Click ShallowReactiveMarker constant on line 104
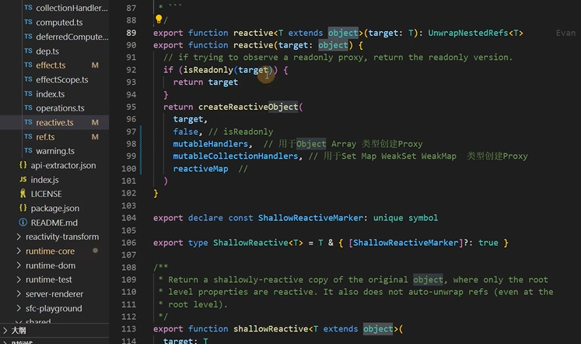 tap(310, 218)
